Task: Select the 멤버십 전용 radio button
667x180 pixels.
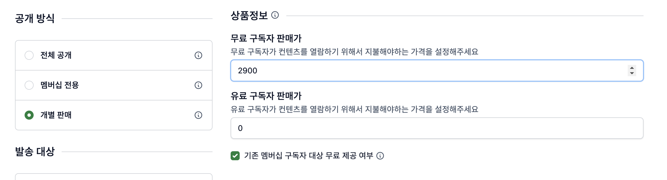Action: pyautogui.click(x=29, y=85)
